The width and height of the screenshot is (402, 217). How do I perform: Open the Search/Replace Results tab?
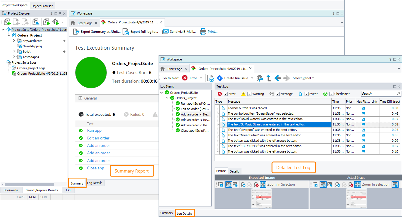42,190
